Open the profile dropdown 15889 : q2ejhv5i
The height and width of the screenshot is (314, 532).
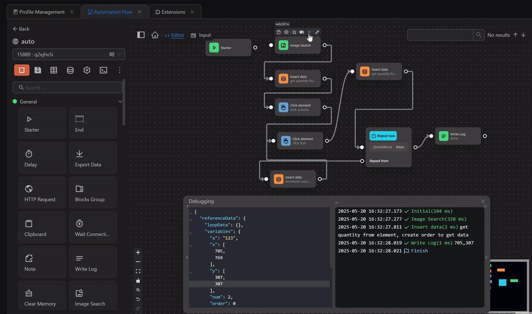[x=68, y=55]
